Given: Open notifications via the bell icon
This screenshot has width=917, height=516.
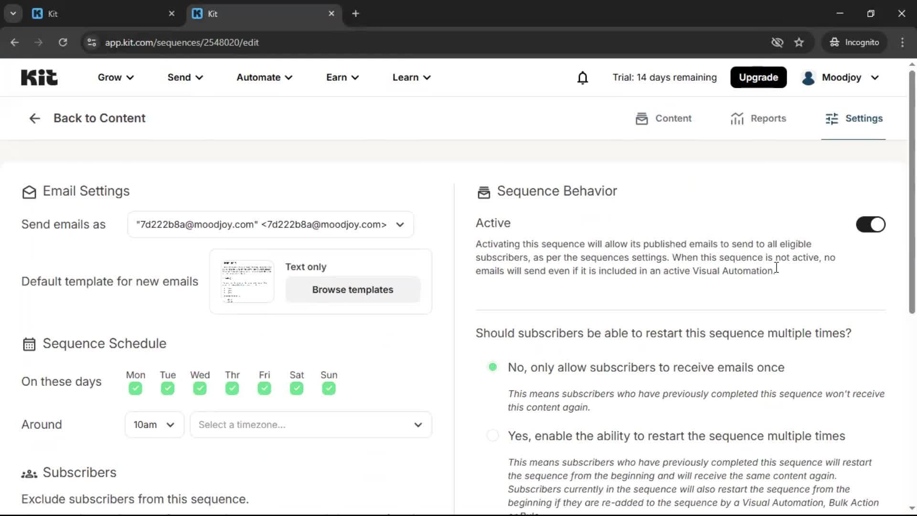Looking at the screenshot, I should click(583, 77).
